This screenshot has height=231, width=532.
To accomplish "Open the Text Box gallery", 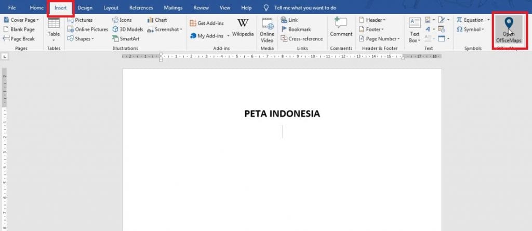I will tap(415, 30).
